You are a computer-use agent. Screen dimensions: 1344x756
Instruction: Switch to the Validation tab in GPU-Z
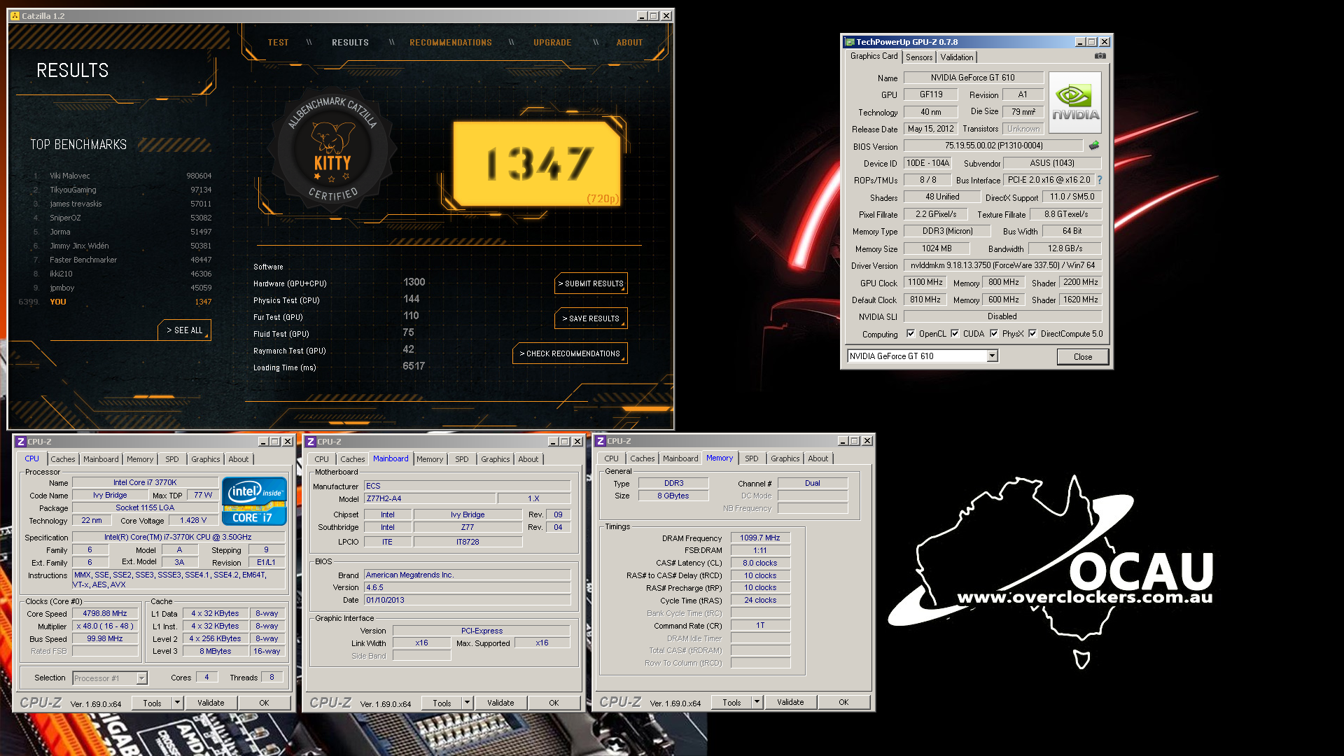(x=957, y=57)
